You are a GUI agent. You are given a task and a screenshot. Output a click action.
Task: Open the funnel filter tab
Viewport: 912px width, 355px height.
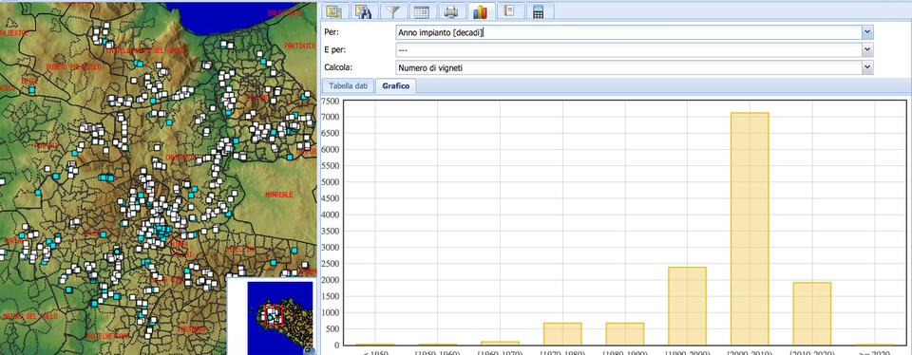[393, 11]
